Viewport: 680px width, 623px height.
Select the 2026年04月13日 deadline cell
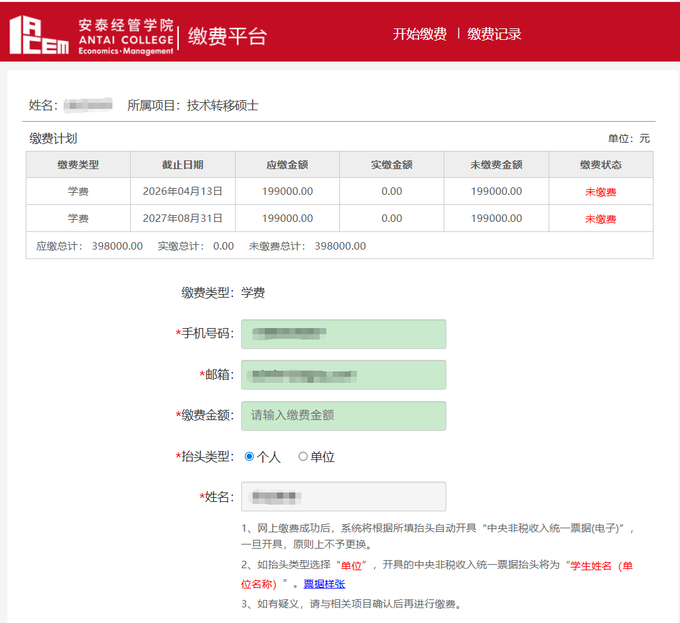[182, 191]
